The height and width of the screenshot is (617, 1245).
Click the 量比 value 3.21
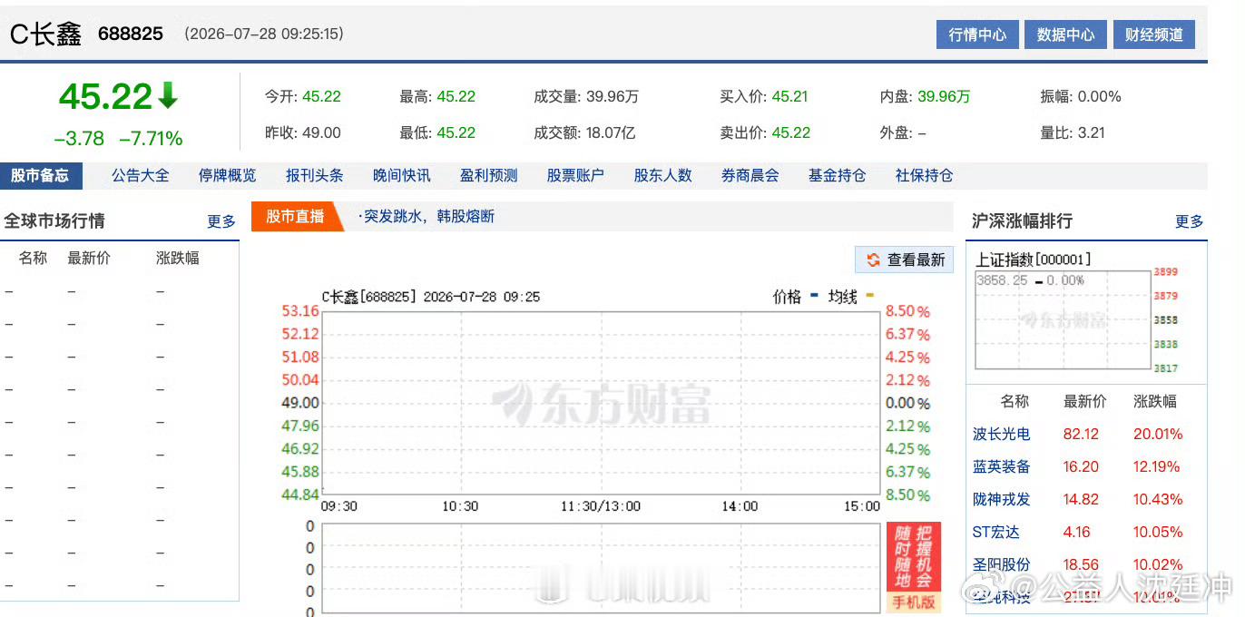1092,132
